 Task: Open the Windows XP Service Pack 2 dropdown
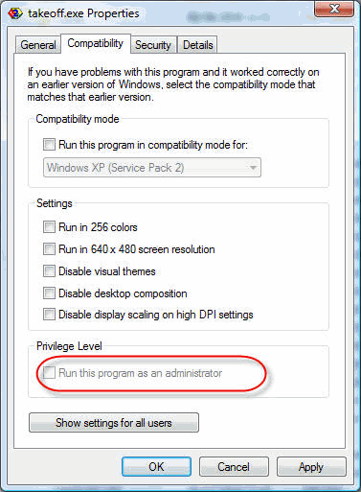(152, 168)
